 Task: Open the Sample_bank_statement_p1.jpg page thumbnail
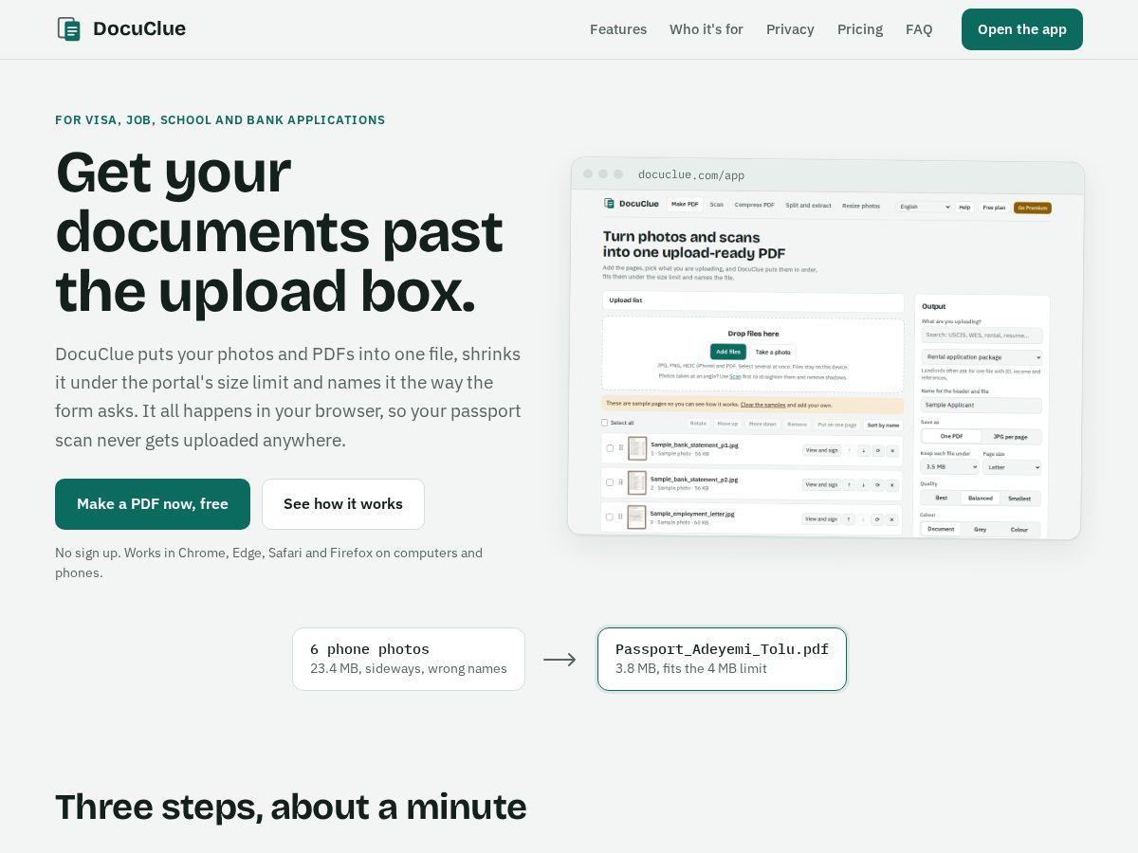click(x=637, y=448)
